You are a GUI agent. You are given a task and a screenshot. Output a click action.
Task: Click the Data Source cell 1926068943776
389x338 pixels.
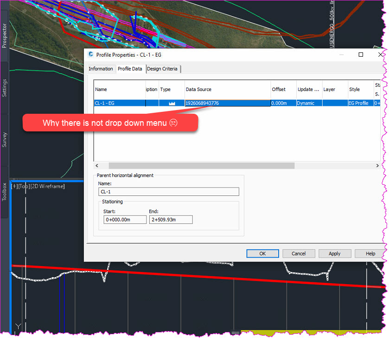click(228, 103)
